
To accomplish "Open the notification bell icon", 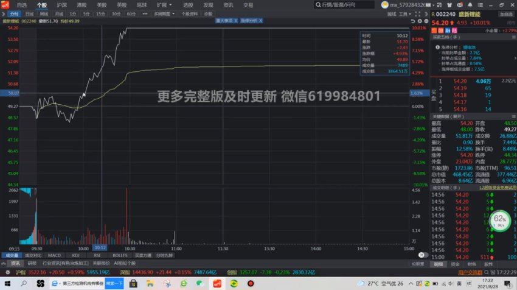I will tap(470, 5).
